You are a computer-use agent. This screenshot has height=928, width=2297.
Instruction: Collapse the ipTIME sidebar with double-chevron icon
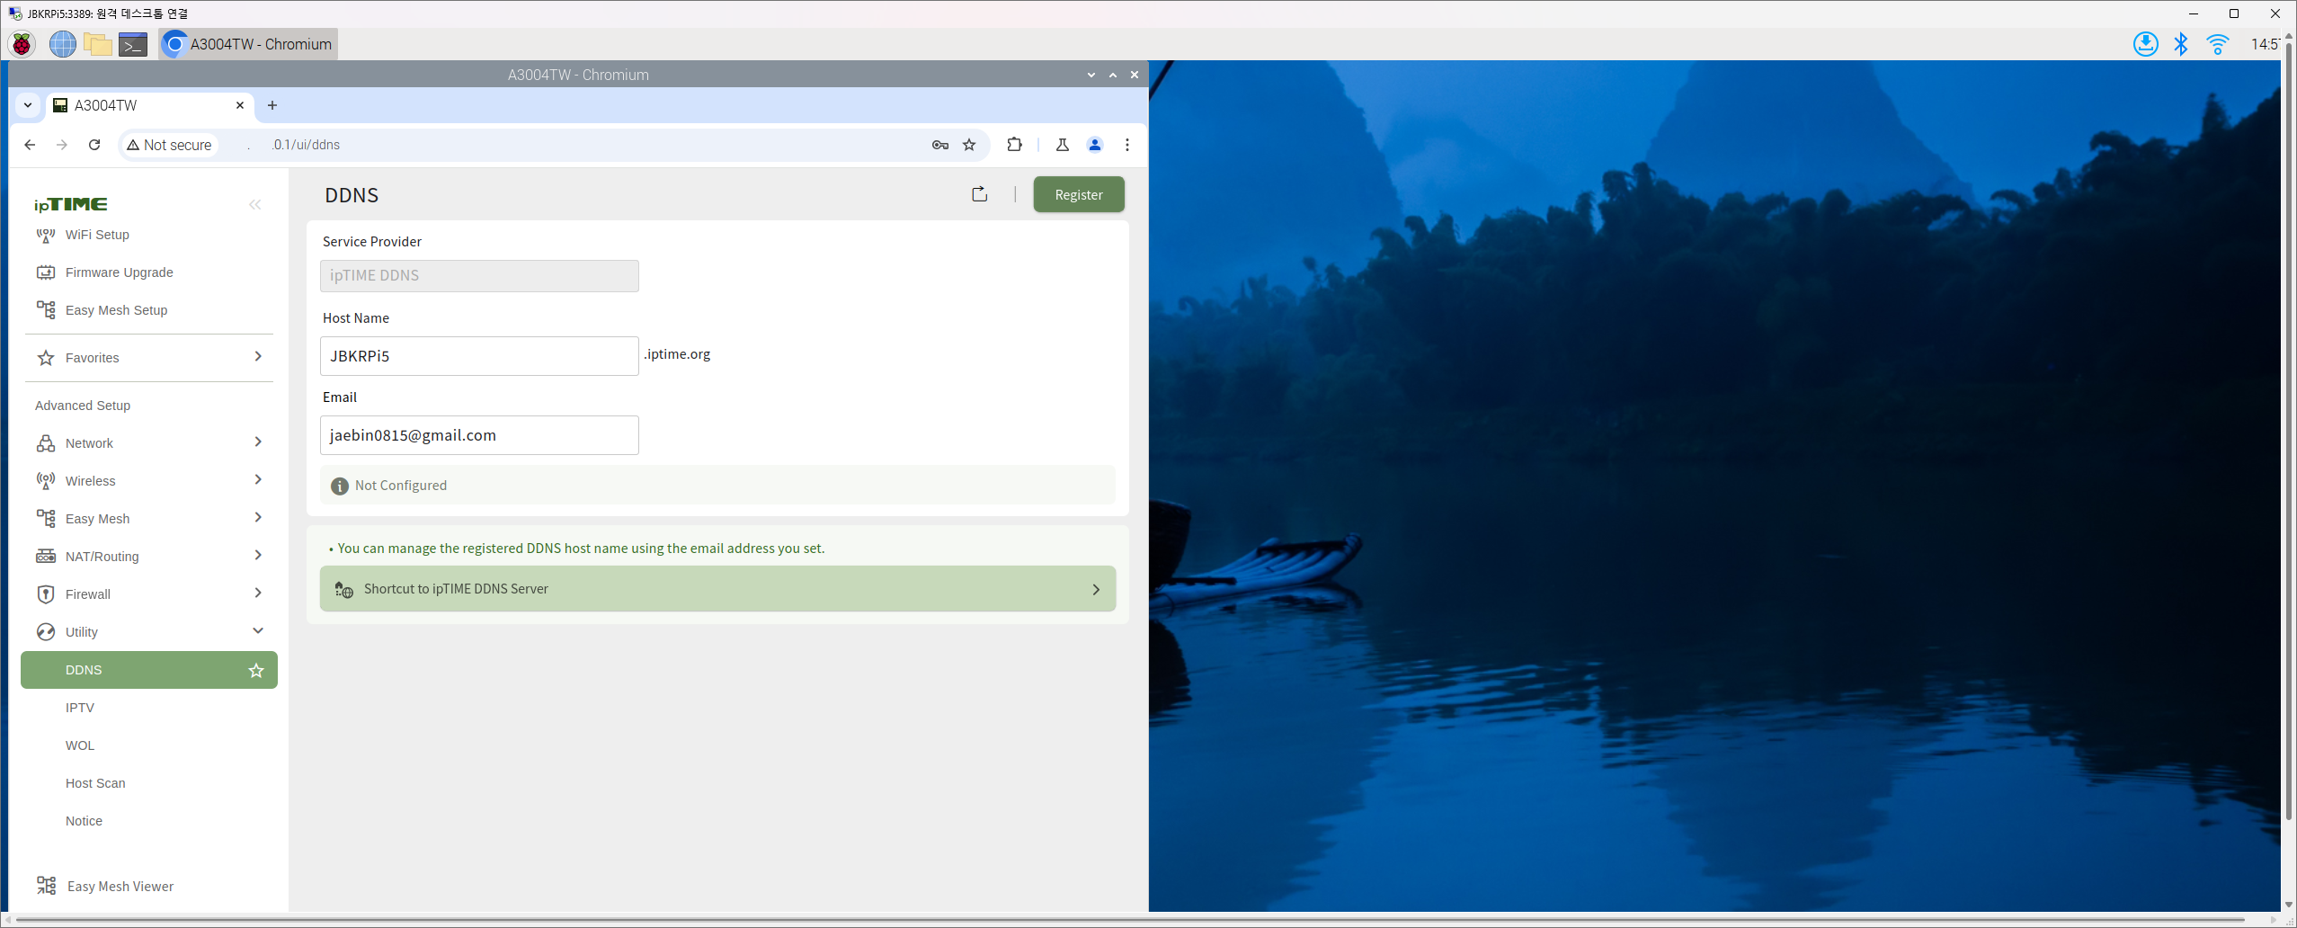254,205
